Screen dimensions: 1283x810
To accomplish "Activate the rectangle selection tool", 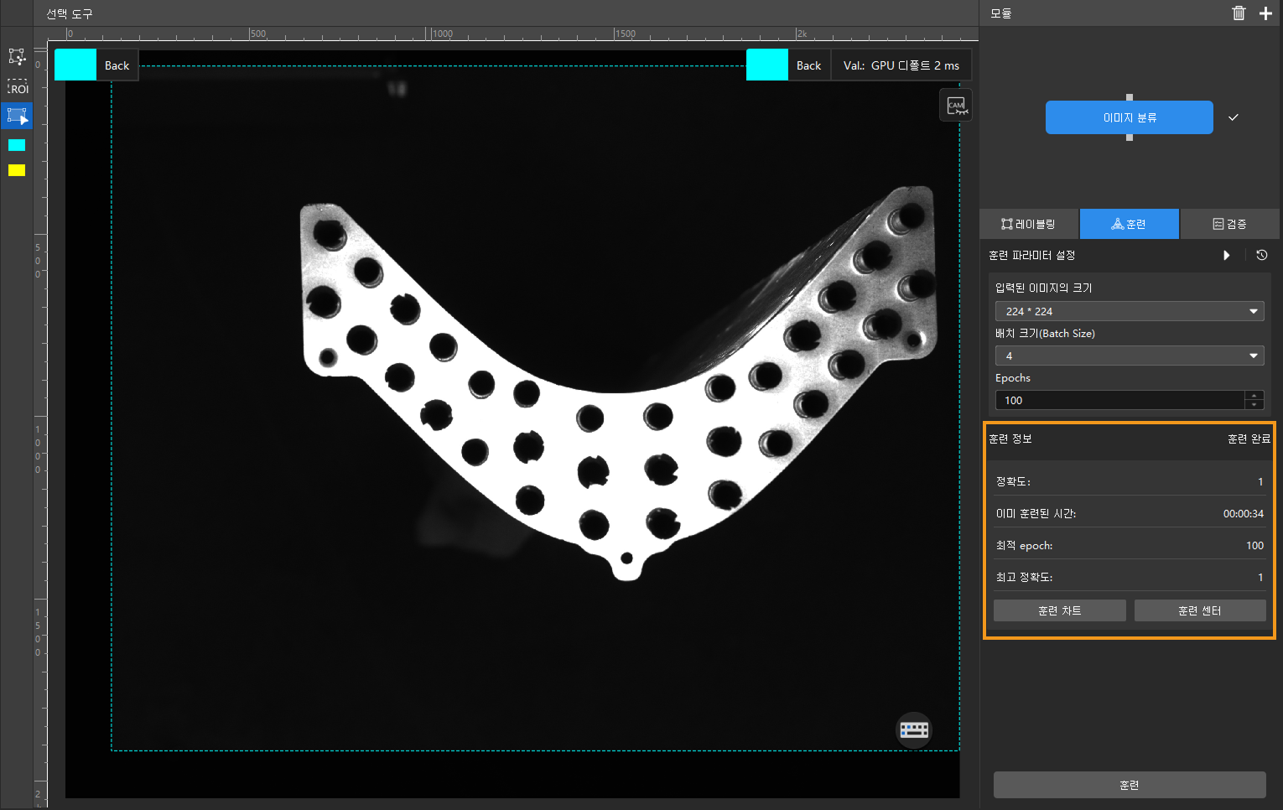I will (17, 116).
